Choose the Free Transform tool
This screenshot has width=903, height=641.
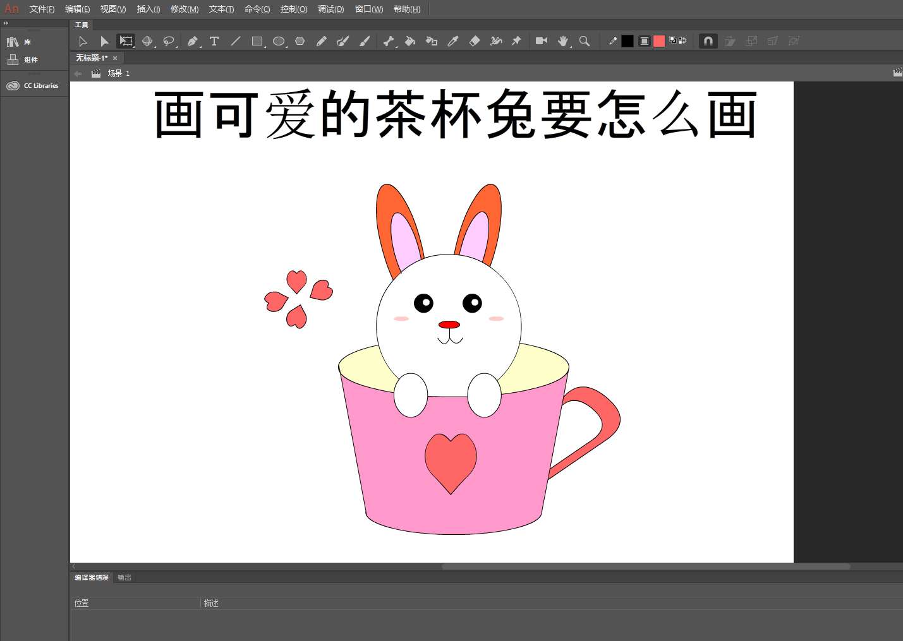pos(126,41)
